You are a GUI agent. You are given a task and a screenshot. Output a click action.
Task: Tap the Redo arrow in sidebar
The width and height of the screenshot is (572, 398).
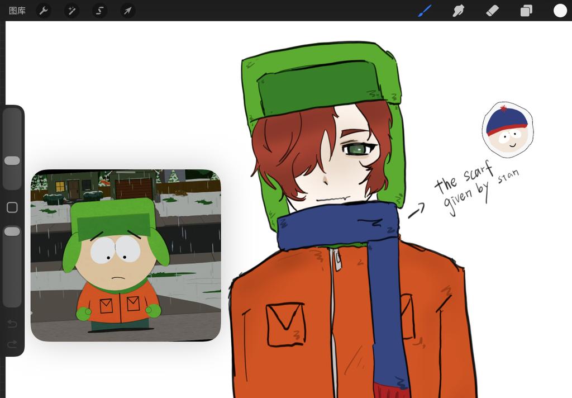click(12, 344)
